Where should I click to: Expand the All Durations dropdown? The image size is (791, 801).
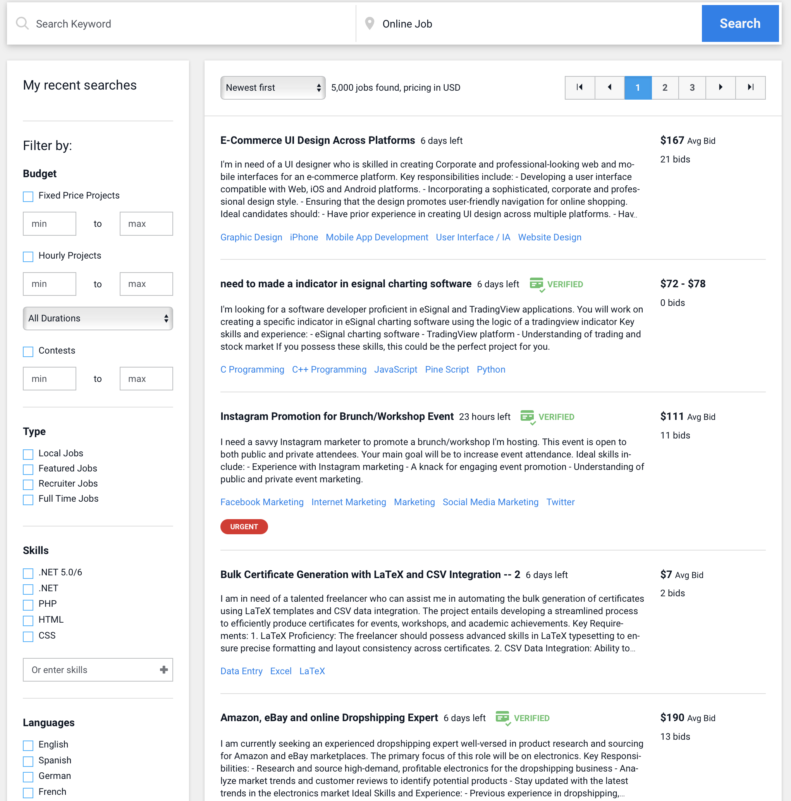tap(98, 318)
